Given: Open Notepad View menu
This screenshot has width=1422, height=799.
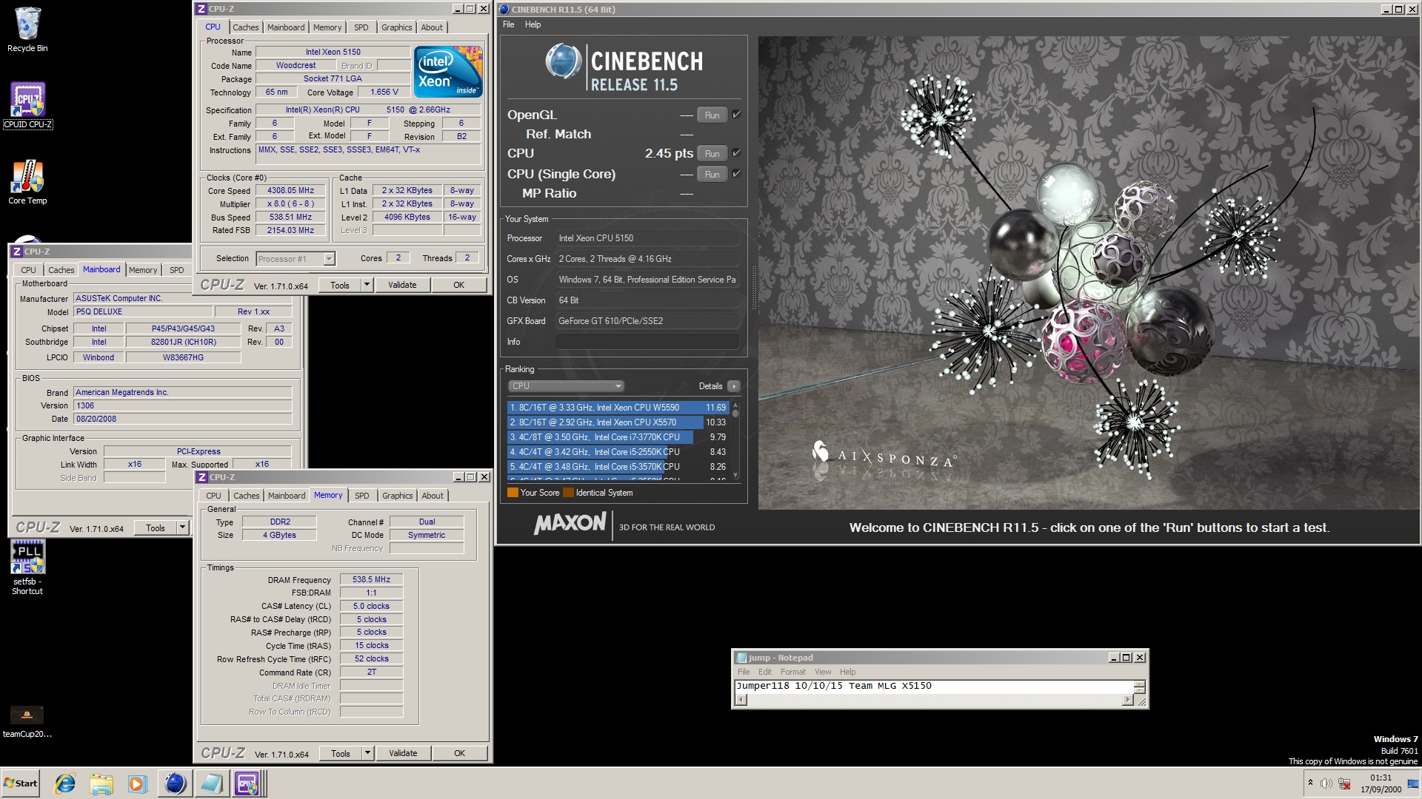Looking at the screenshot, I should 823,672.
